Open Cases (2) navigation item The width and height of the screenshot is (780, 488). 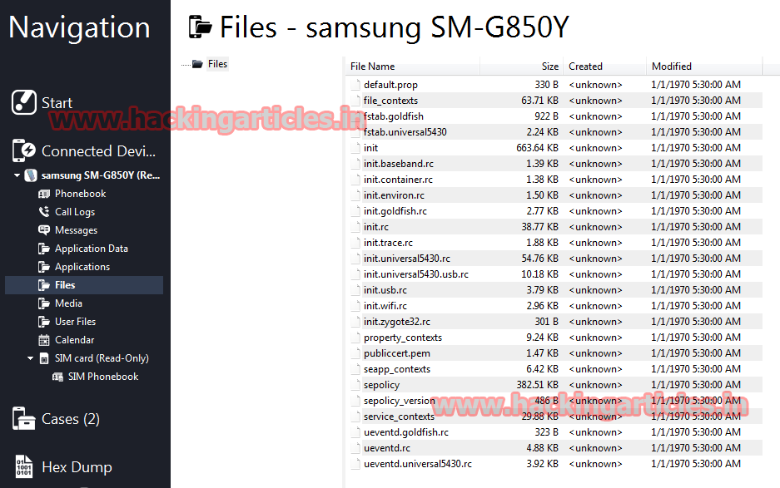[71, 419]
